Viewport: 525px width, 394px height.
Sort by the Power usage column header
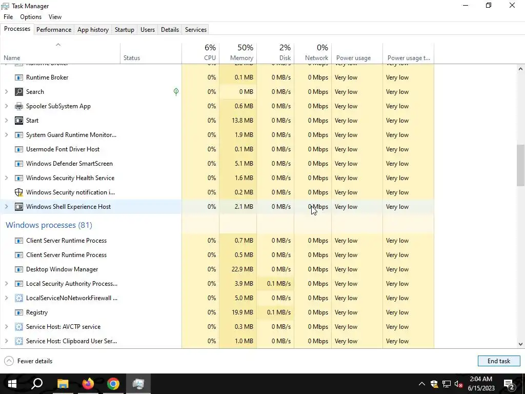[357, 53]
